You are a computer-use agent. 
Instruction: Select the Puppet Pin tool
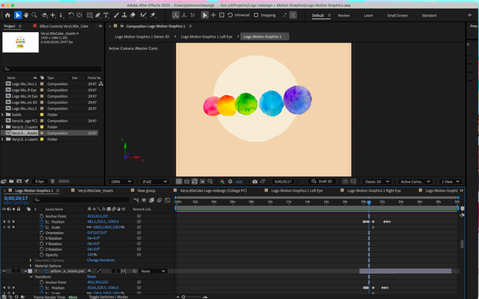pyautogui.click(x=153, y=15)
